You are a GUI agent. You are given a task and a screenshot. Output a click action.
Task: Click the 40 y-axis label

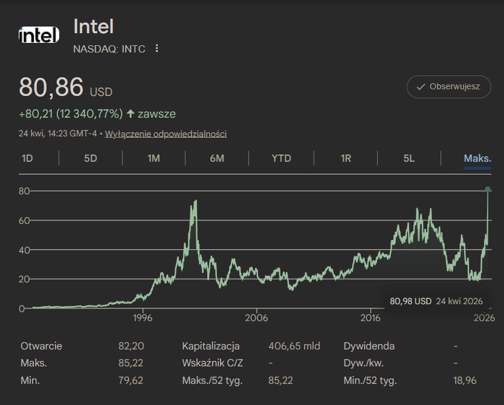pos(24,250)
